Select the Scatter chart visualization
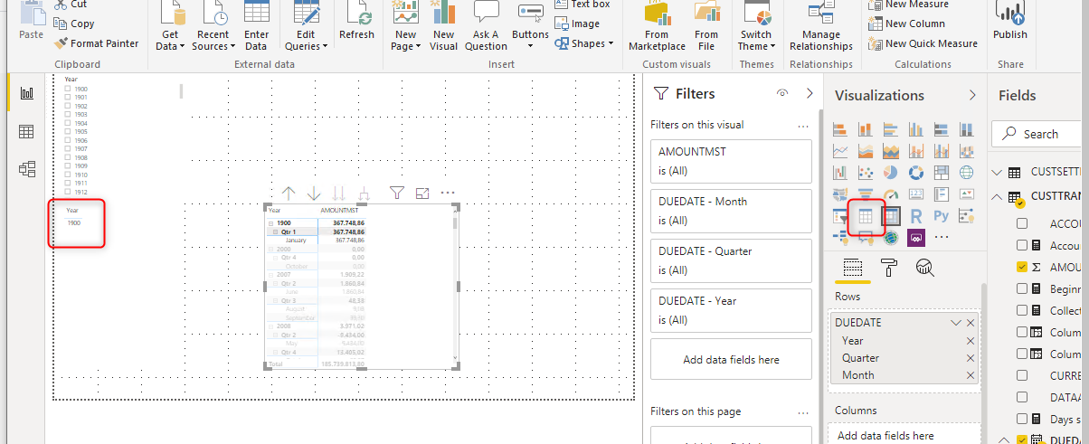This screenshot has height=444, width=1089. (x=866, y=172)
